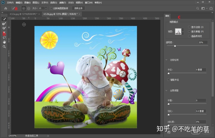
Task: Open the 文件(F) menu
Action: (x=10, y=3)
